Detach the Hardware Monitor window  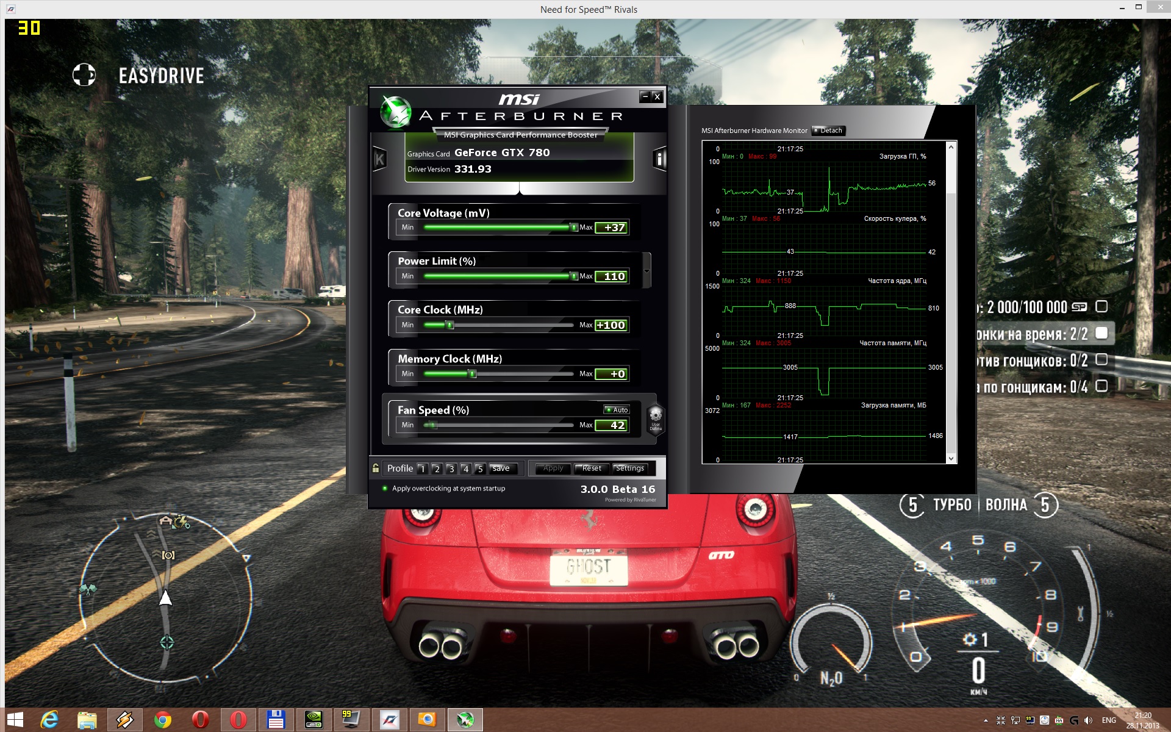tap(829, 131)
